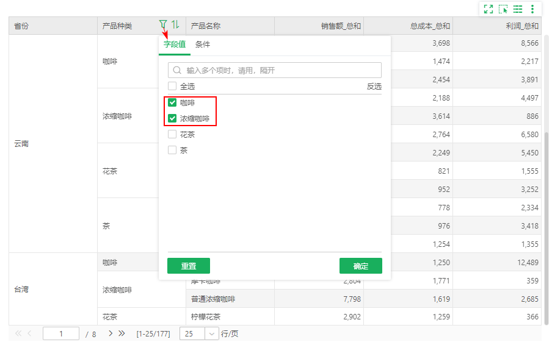Click the filter funnel icon on 产品种类
The width and height of the screenshot is (552, 345).
[162, 24]
